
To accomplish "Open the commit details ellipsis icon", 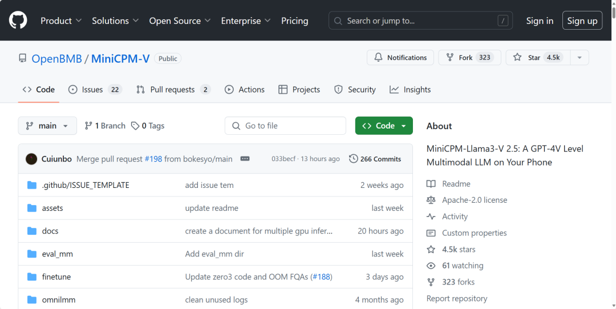I will (x=245, y=159).
